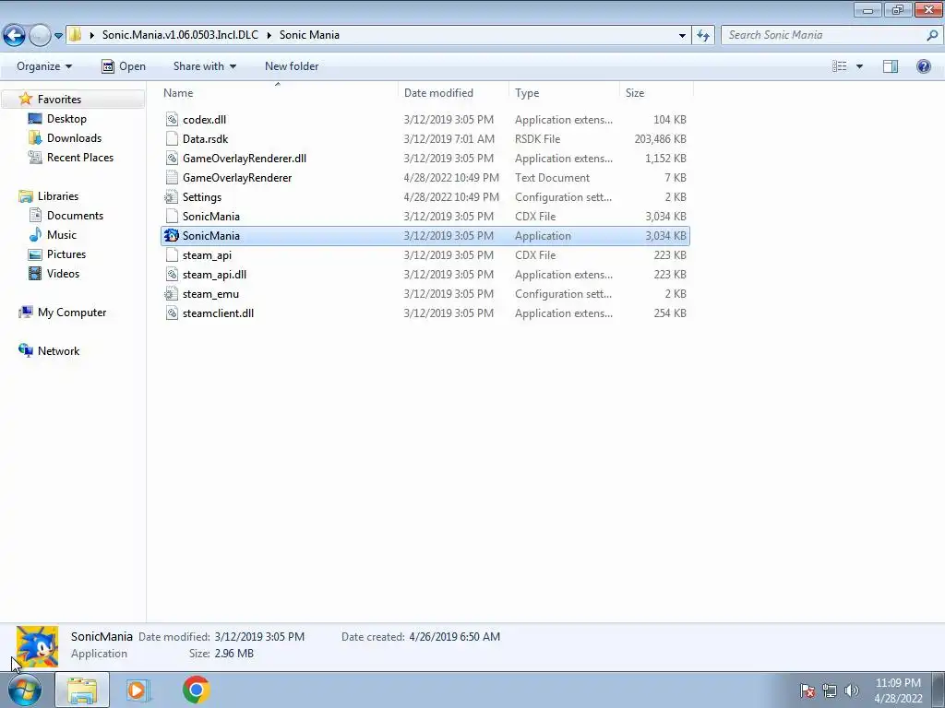Select Network in the sidebar
Screen dimensions: 945x708
point(58,351)
